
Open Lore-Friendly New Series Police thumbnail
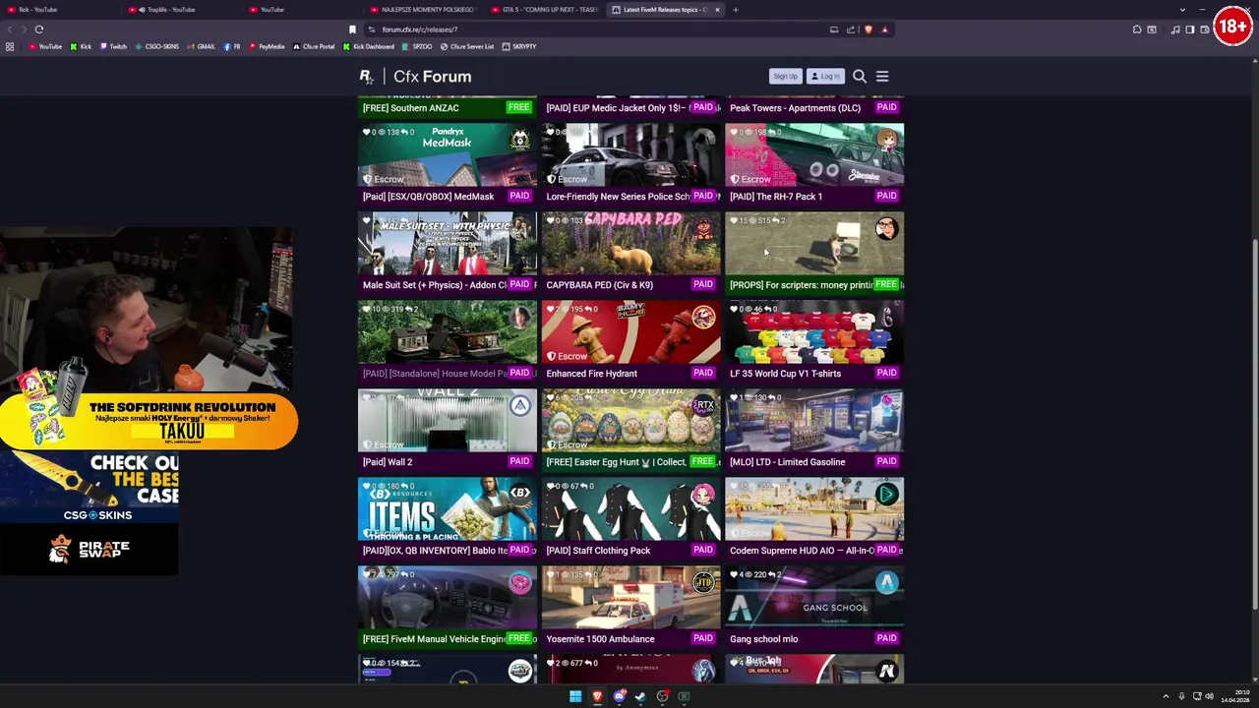coord(630,154)
